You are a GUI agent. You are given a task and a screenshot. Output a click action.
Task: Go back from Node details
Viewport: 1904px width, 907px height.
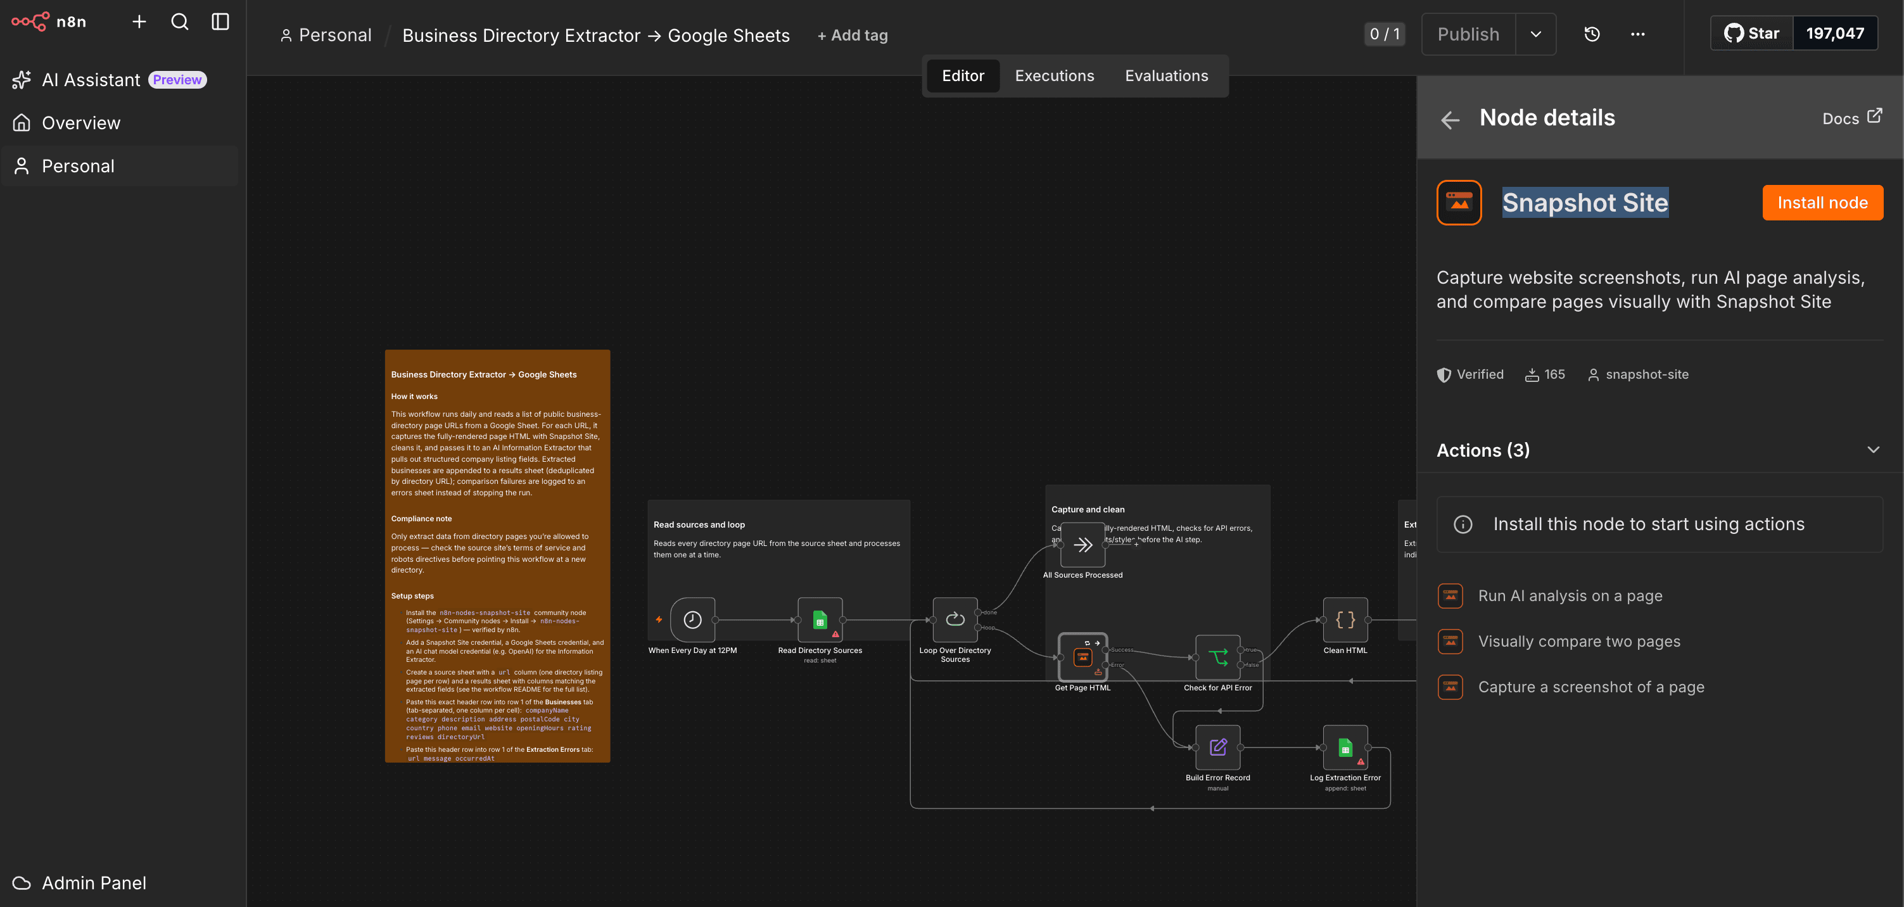tap(1450, 120)
